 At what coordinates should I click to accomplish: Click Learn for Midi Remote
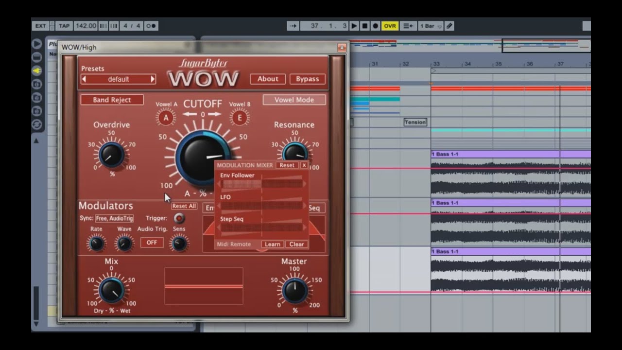pos(273,244)
